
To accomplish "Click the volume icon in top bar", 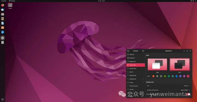I will point(193,1).
